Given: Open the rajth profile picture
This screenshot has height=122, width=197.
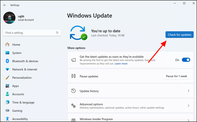Looking at the screenshot, I should click(10, 18).
